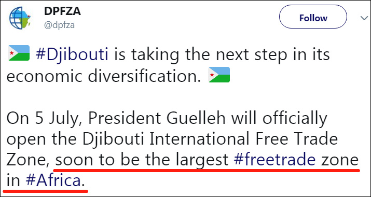371x197 pixels.
Task: Click the Djibouti flag emoji before #Djibouti
Action: coord(19,53)
